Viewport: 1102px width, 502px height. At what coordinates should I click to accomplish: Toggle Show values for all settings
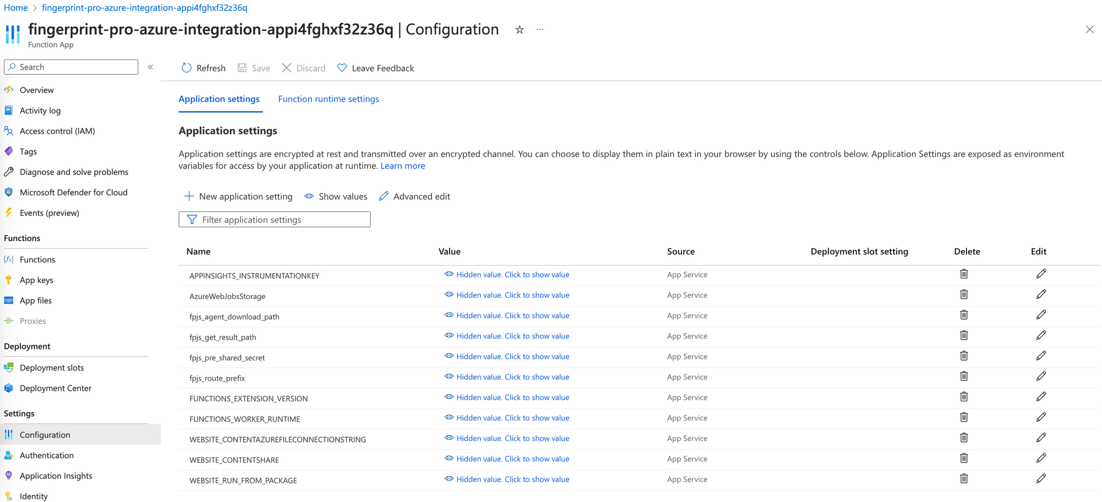(336, 197)
